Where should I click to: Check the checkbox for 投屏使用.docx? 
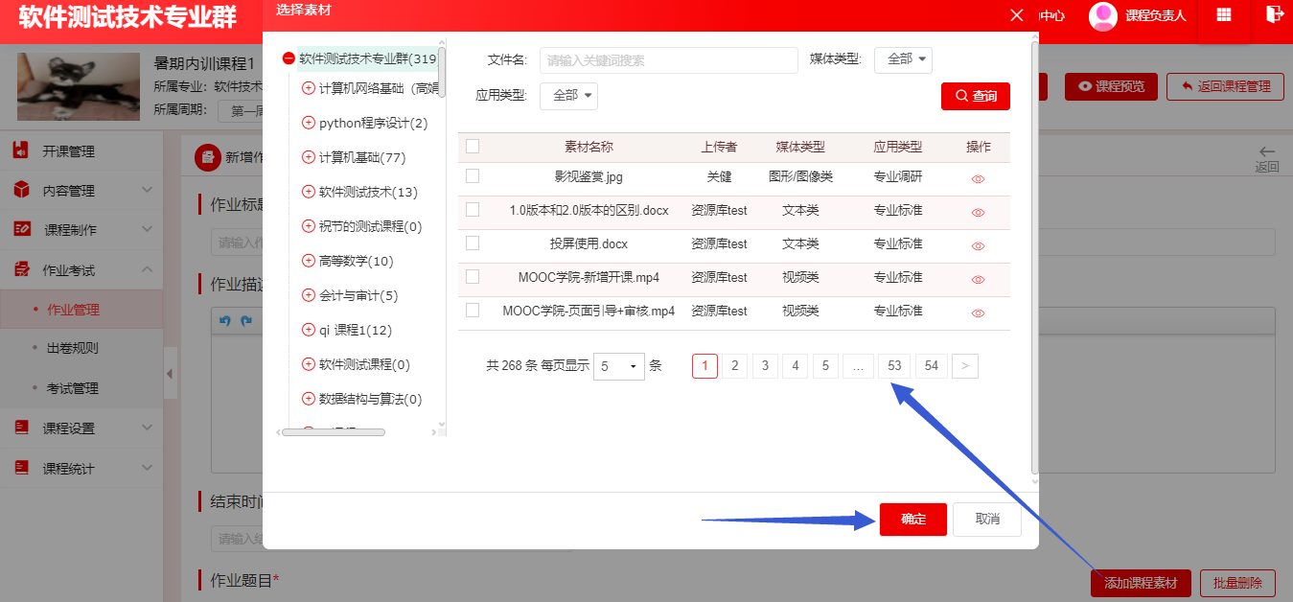pyautogui.click(x=472, y=243)
